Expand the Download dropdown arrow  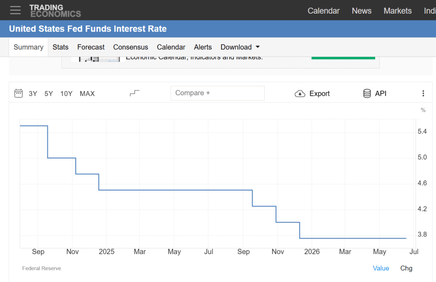coord(258,47)
